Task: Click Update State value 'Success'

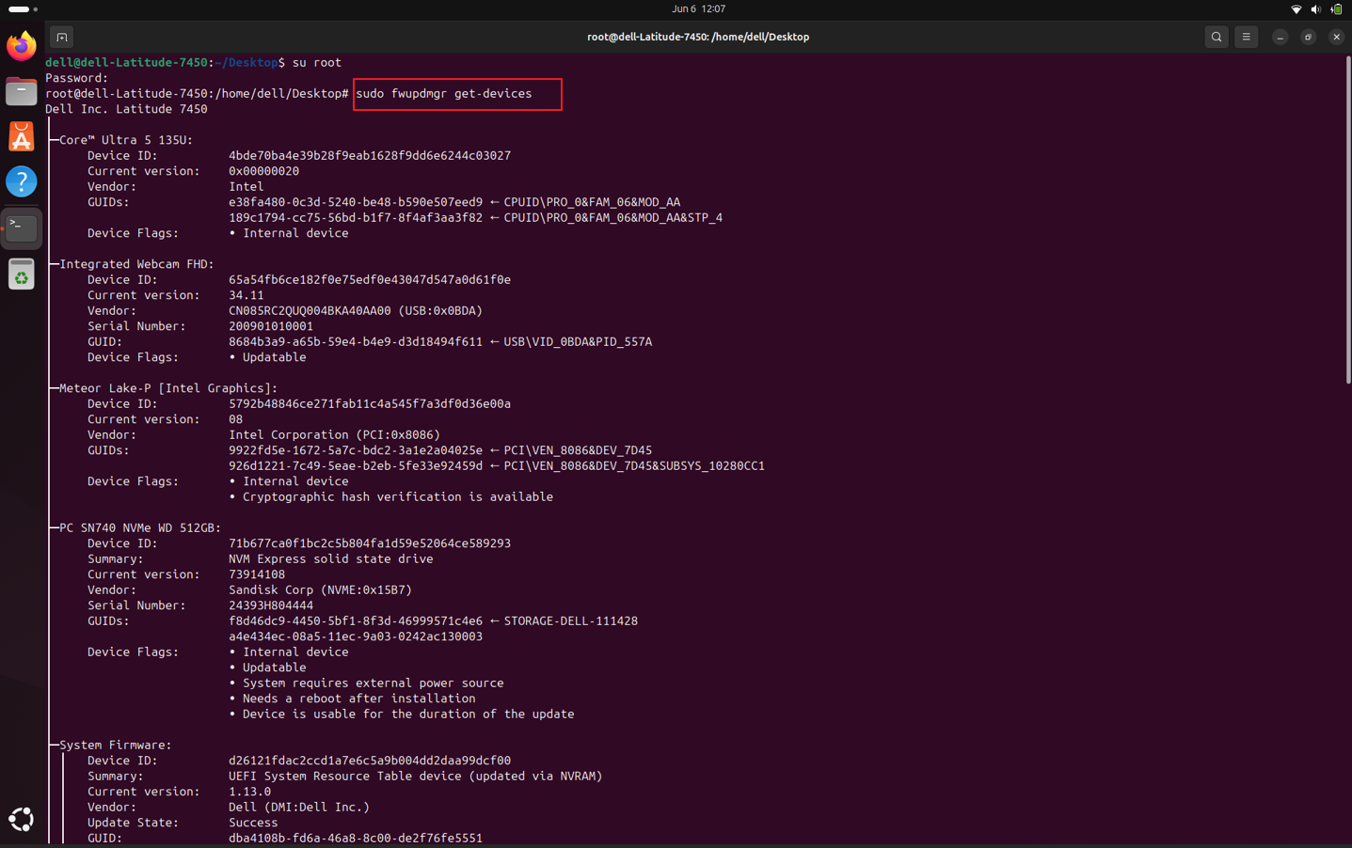Action: click(253, 823)
